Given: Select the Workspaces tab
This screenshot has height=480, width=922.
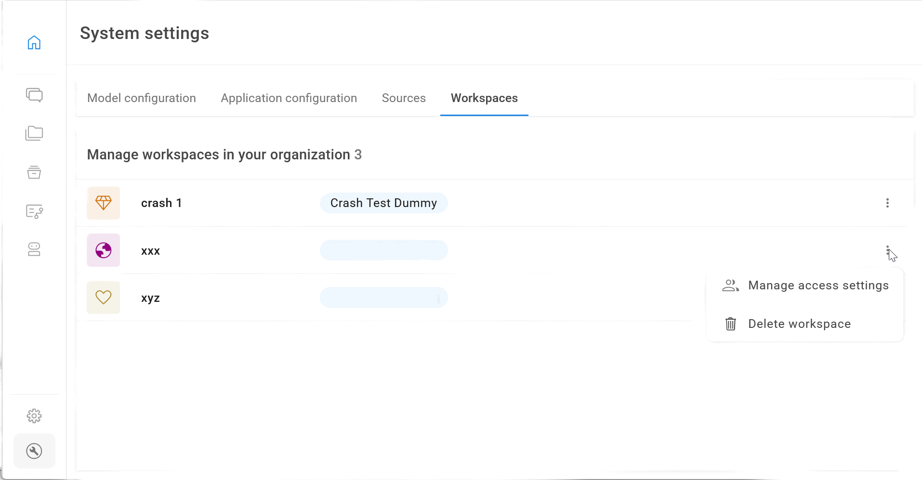Looking at the screenshot, I should (x=484, y=98).
